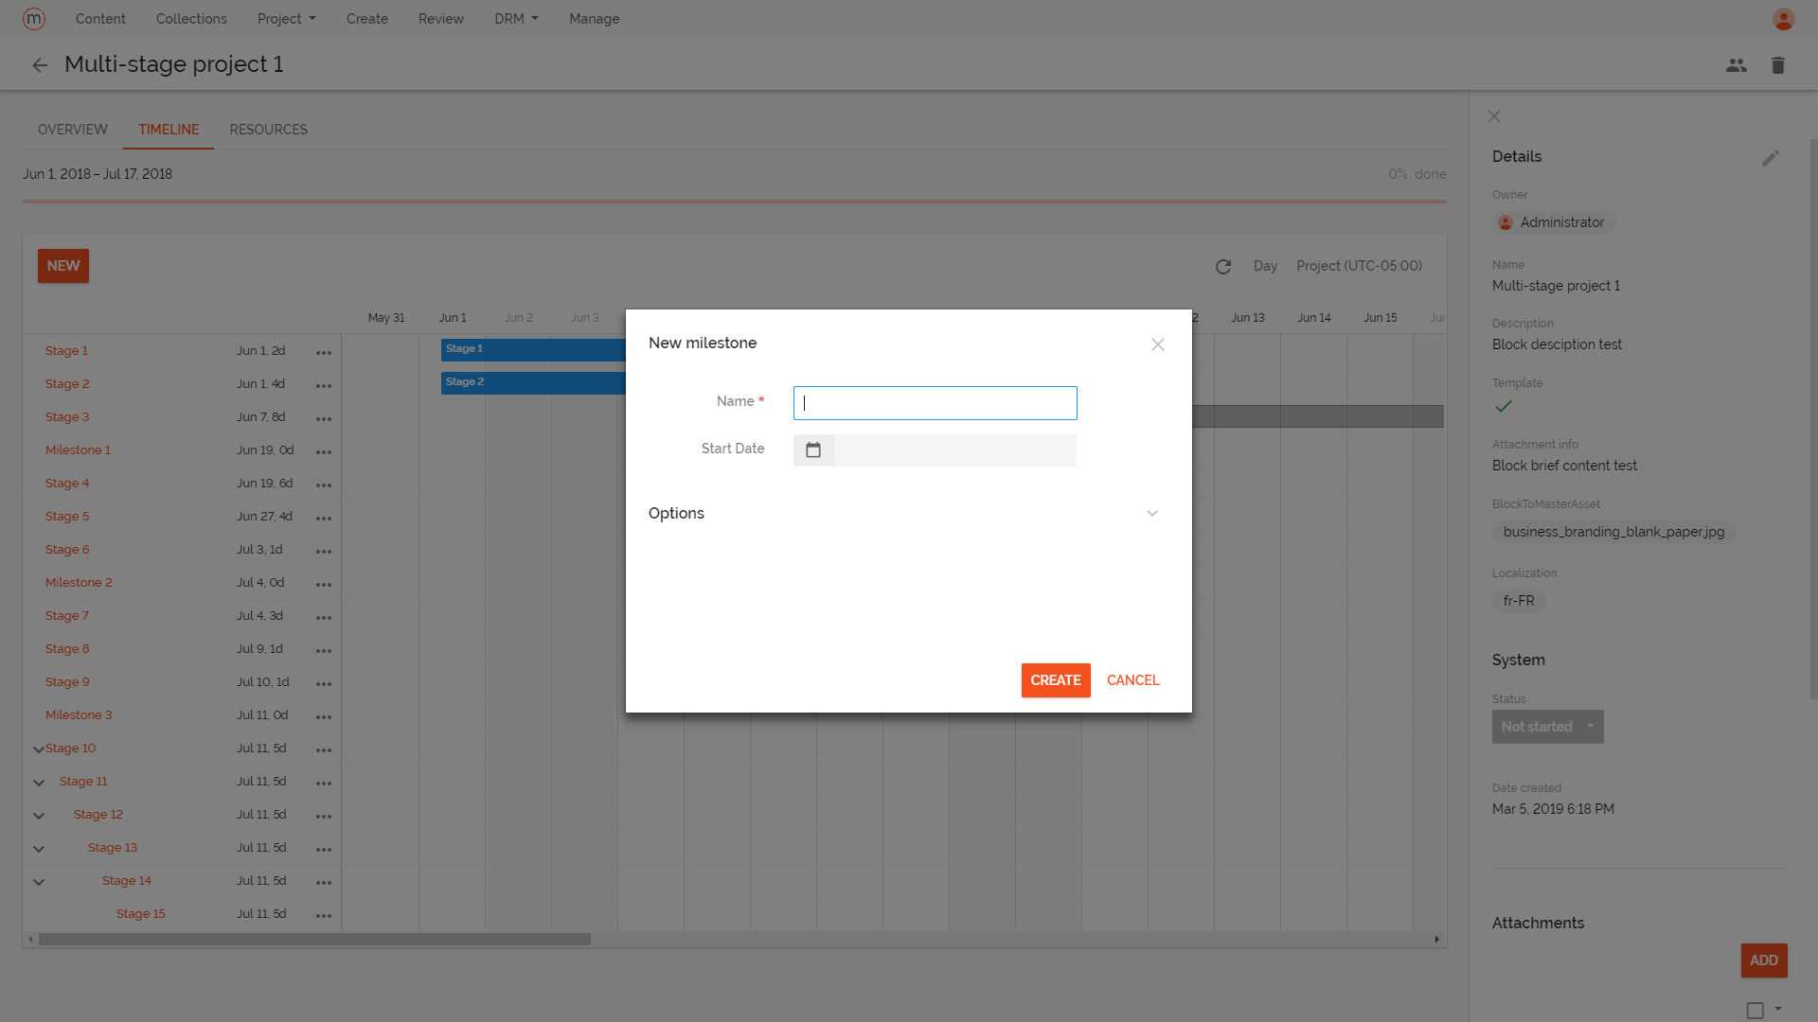The image size is (1818, 1022).
Task: Refresh the timeline view
Action: 1223,266
